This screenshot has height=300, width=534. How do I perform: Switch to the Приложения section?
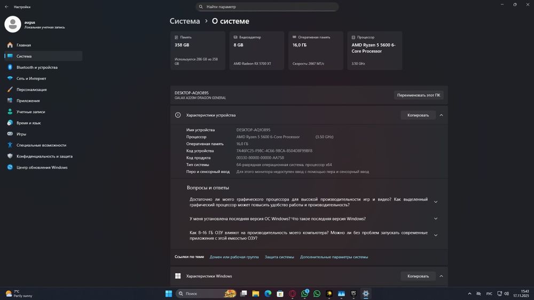[43, 101]
